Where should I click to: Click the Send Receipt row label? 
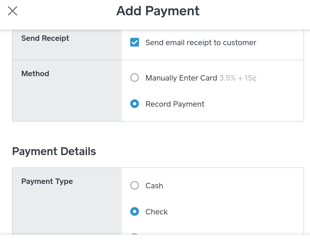click(45, 38)
